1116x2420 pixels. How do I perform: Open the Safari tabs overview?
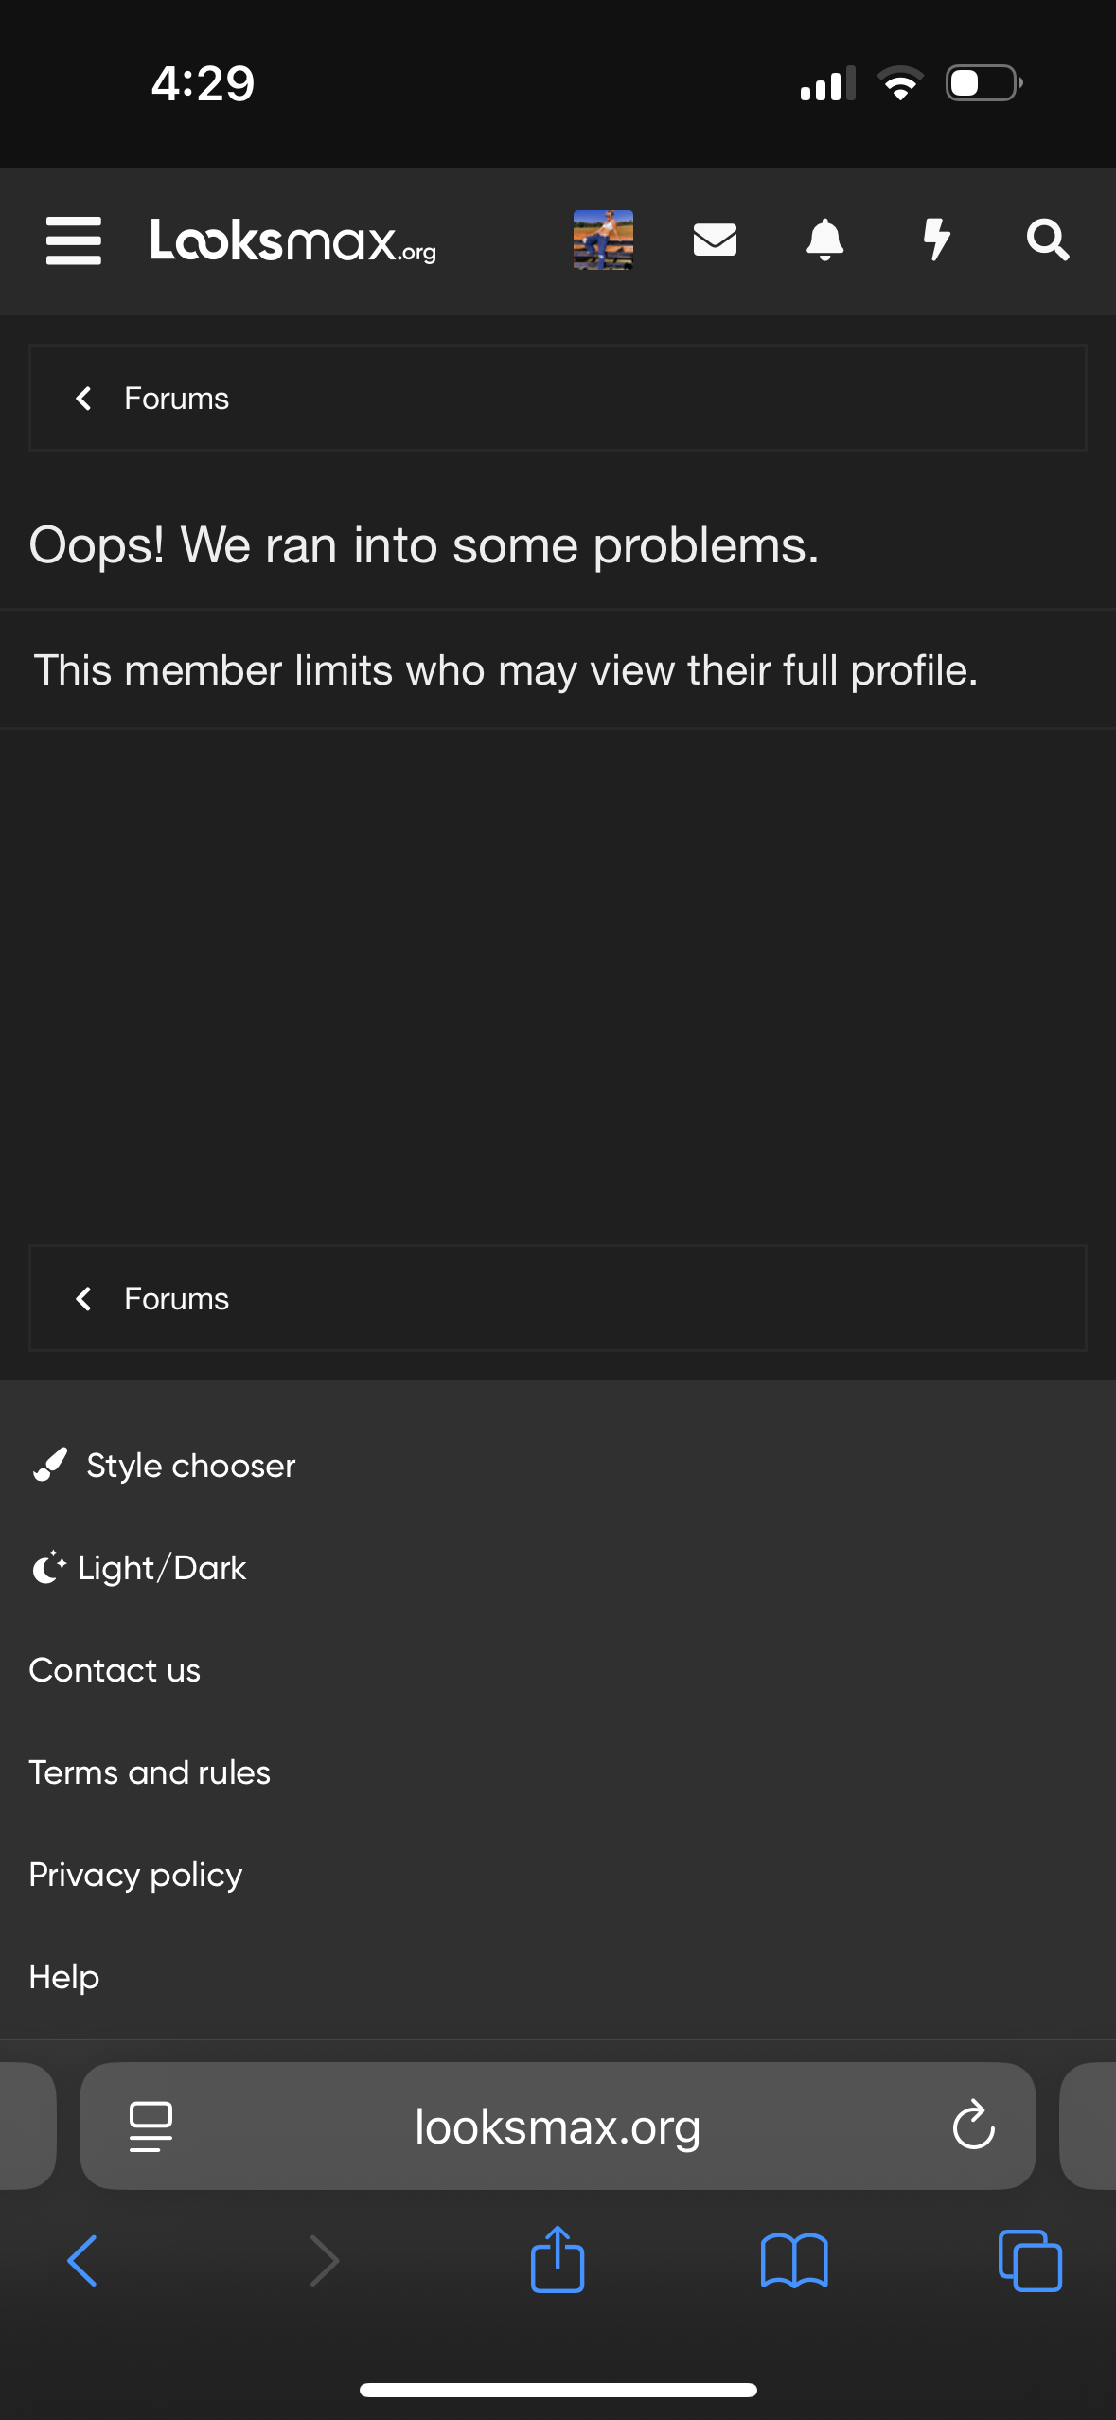tap(1030, 2261)
